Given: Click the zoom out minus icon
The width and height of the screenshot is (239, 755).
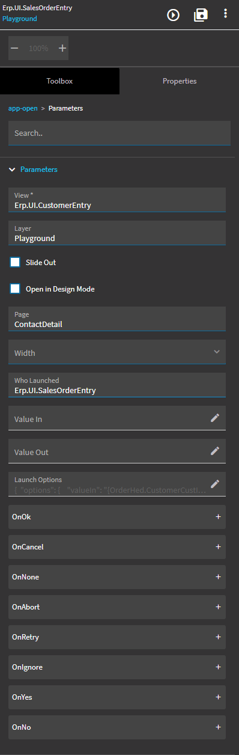Looking at the screenshot, I should 14,48.
